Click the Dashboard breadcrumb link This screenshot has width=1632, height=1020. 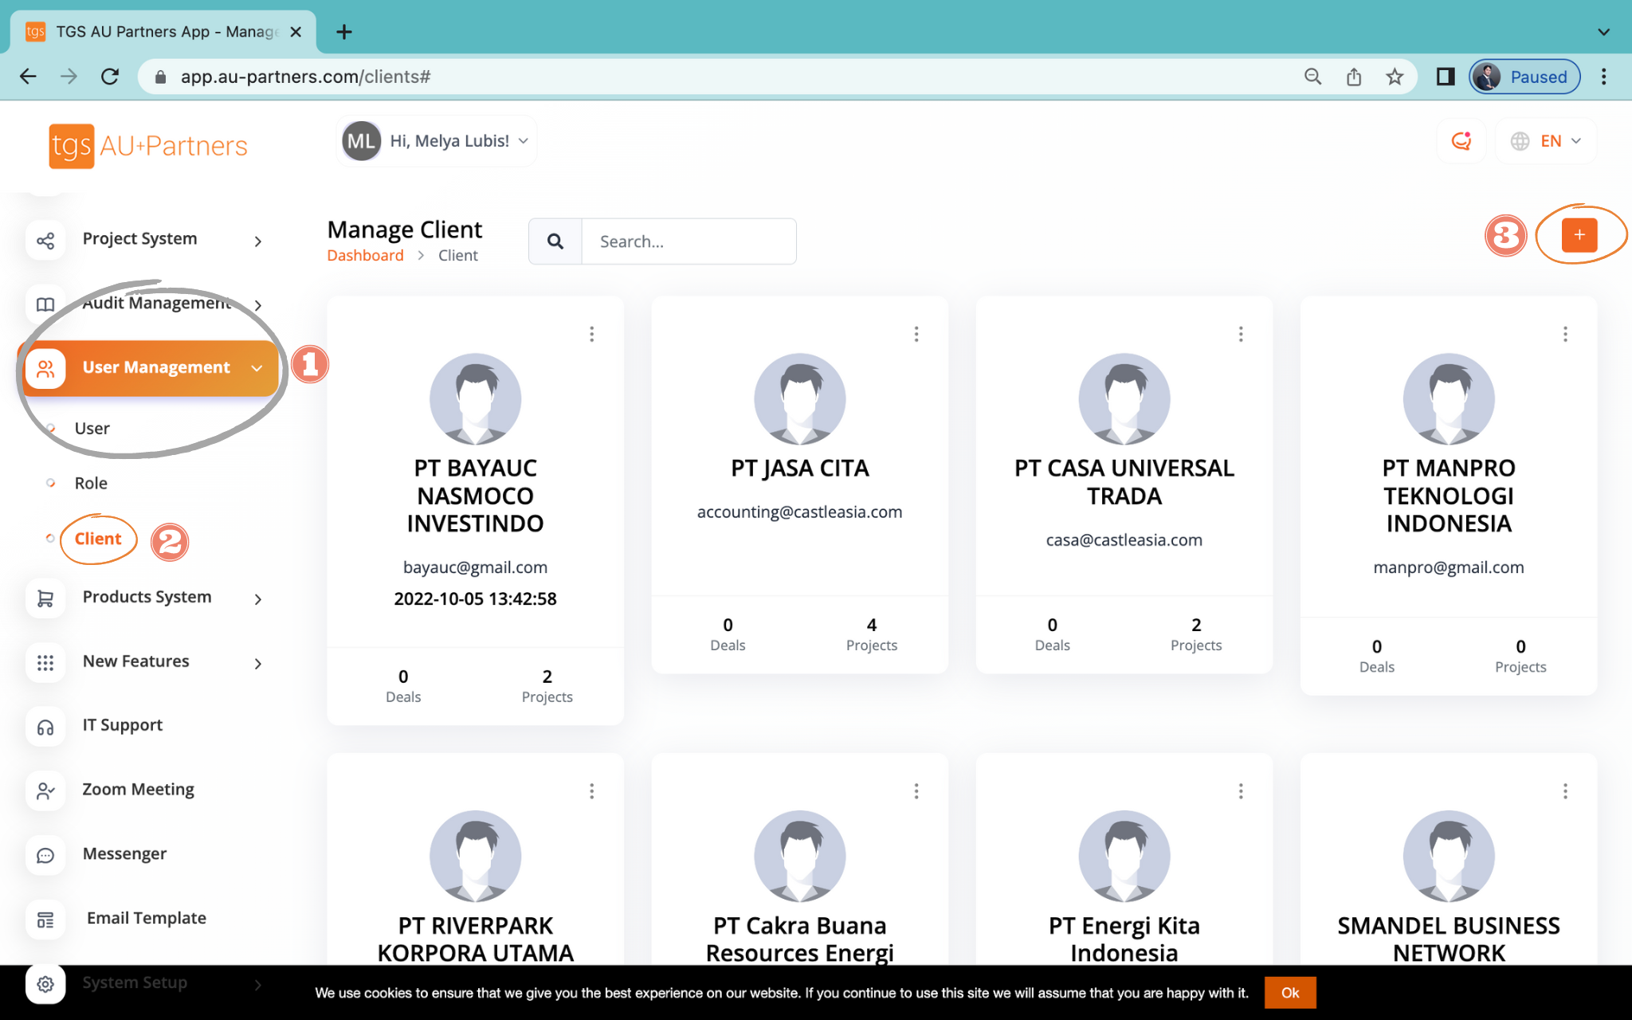(365, 256)
